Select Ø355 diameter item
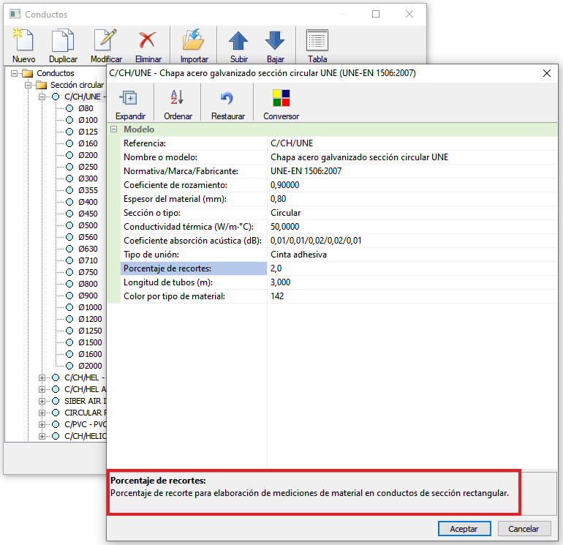Viewport: 563px width, 545px height. tap(88, 190)
